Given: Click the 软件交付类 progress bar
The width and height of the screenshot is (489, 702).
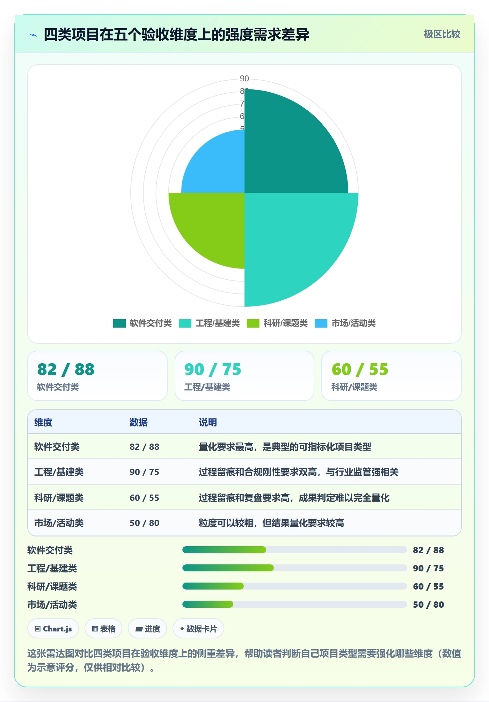Looking at the screenshot, I should pyautogui.click(x=294, y=550).
